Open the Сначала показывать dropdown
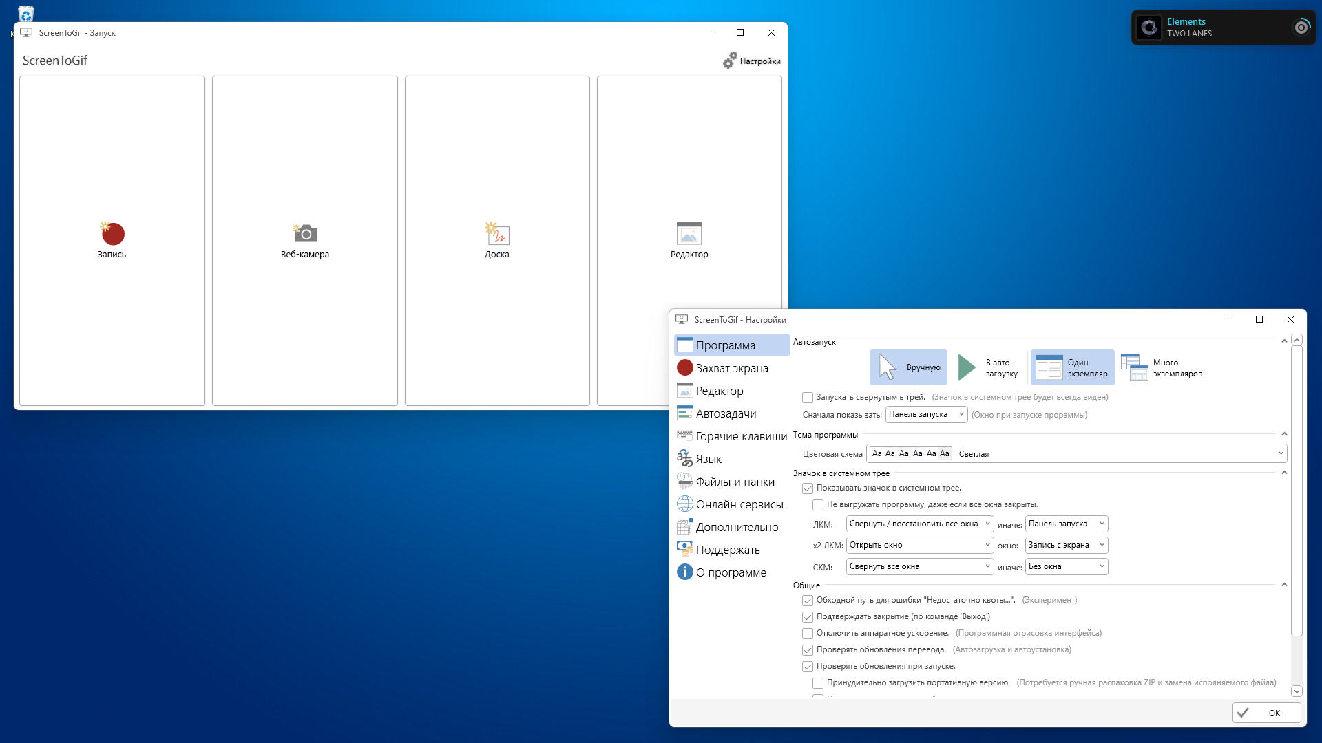The image size is (1322, 743). pos(926,414)
